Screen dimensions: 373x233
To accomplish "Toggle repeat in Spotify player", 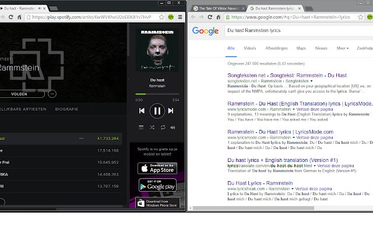I will (x=163, y=128).
